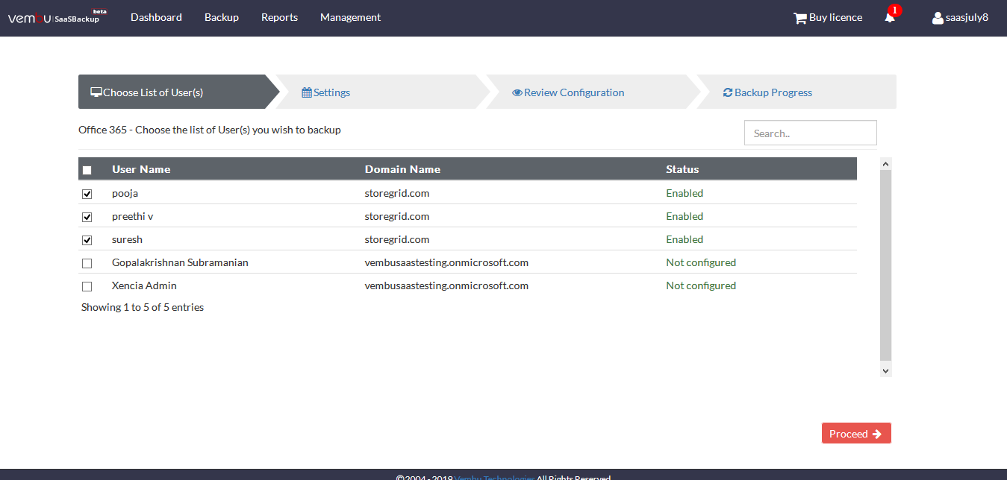Viewport: 1007px width, 480px height.
Task: Uncheck the pooja user checkbox
Action: point(87,194)
